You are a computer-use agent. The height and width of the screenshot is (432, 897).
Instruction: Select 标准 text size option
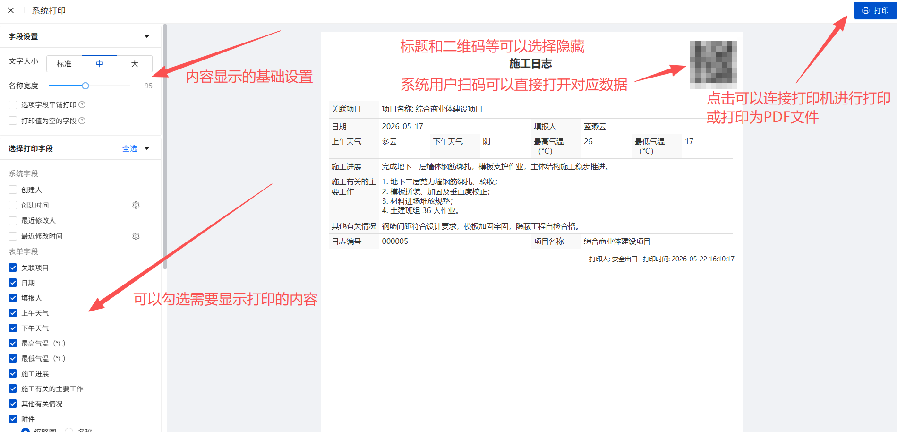(x=64, y=64)
